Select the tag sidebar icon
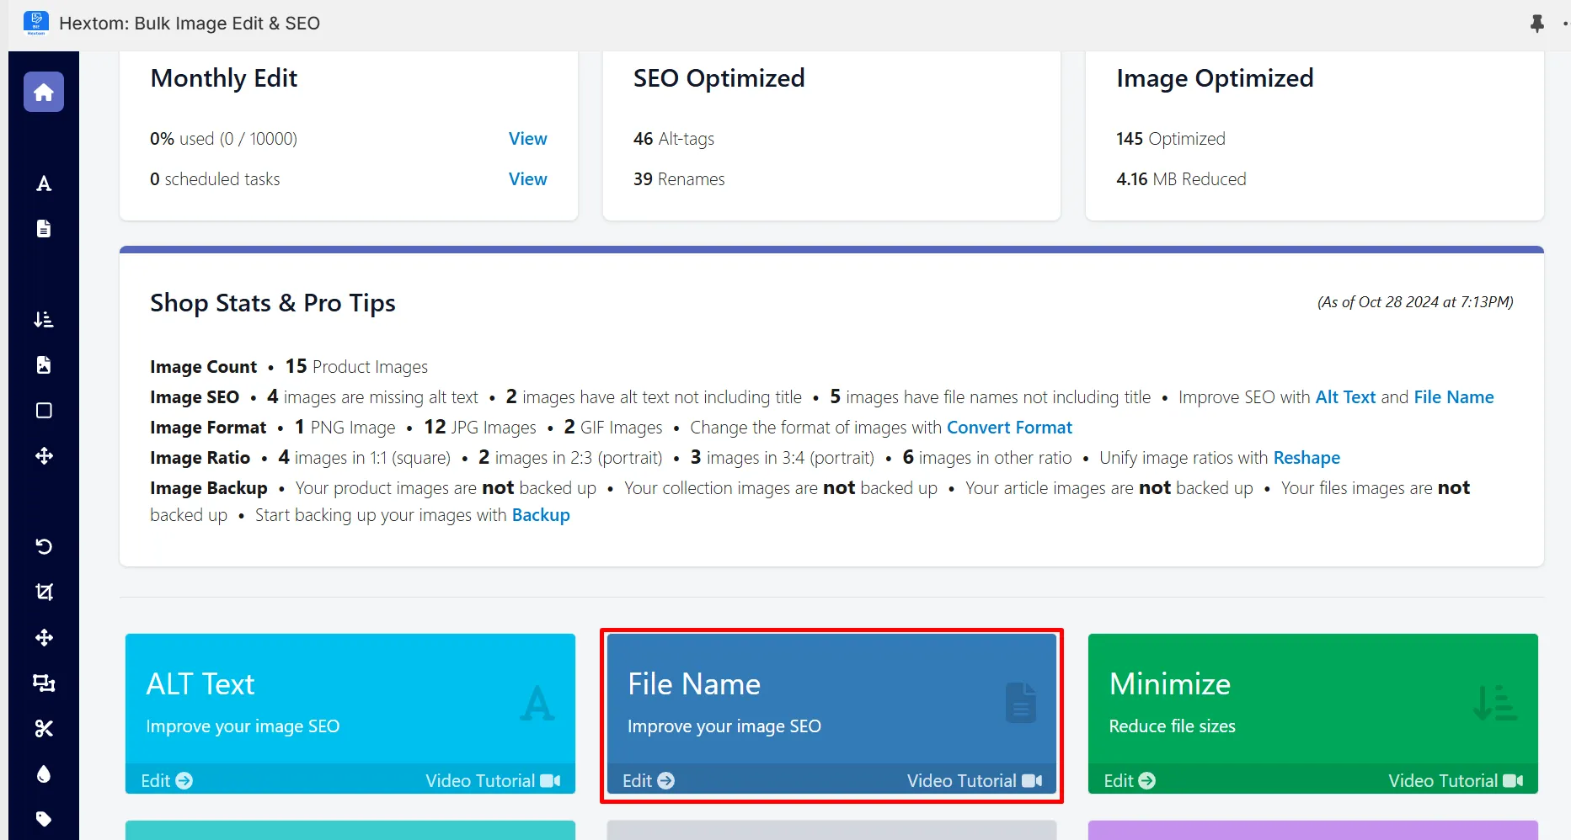The width and height of the screenshot is (1571, 840). (44, 819)
